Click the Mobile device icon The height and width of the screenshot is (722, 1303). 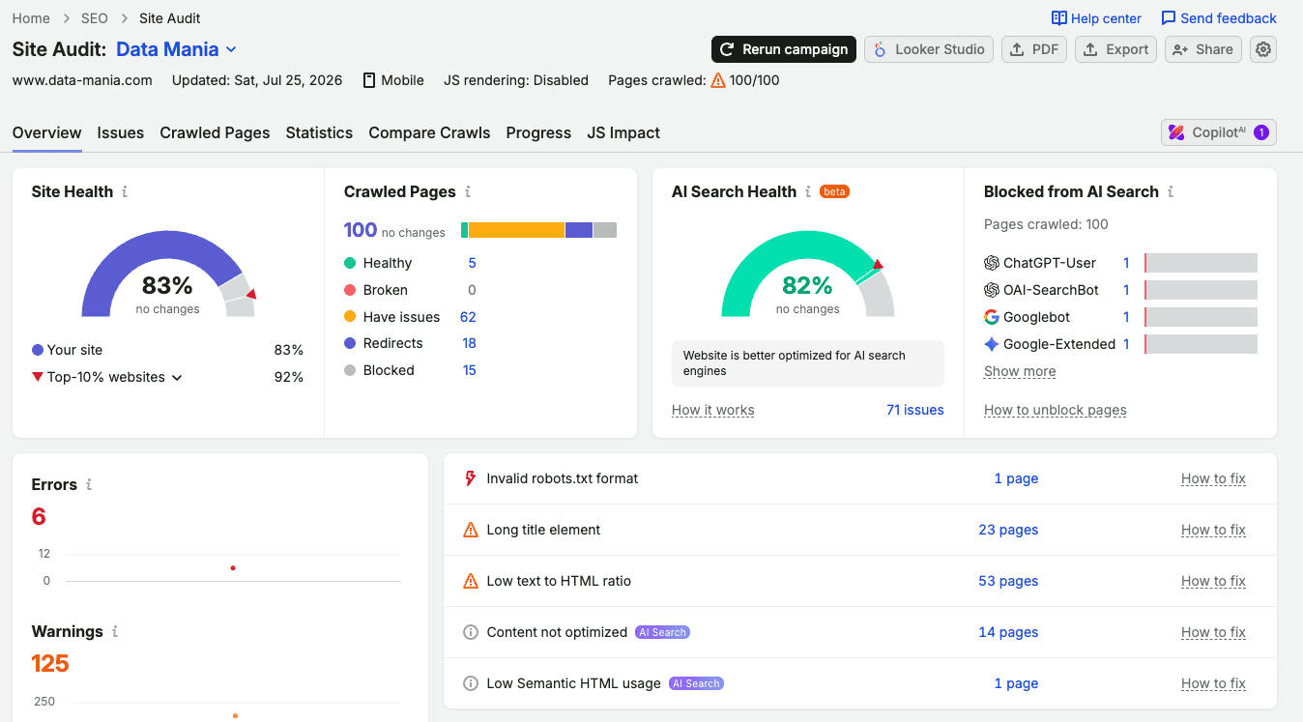(x=369, y=80)
